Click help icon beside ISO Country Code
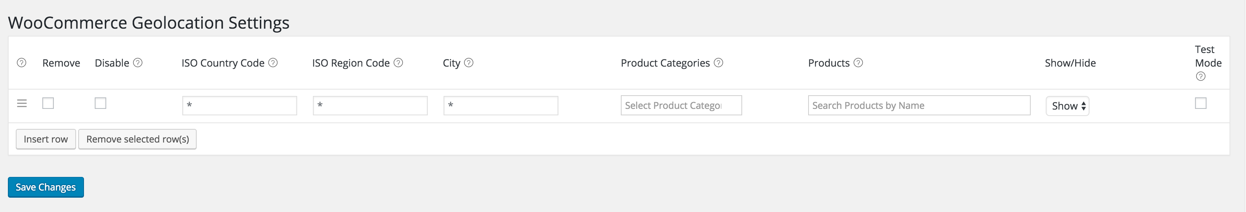Screen dimensions: 1246x212 click(x=273, y=63)
